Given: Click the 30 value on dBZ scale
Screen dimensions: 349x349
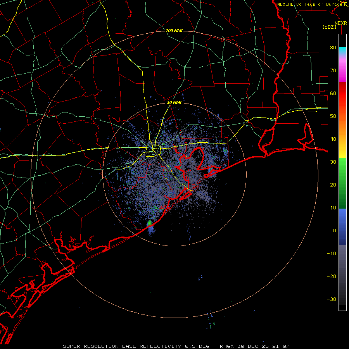Looking at the screenshot, I should (333, 162).
